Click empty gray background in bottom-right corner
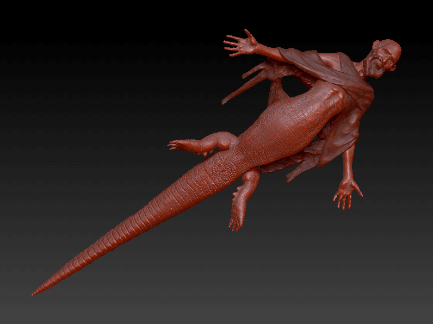The height and width of the screenshot is (324, 433). tap(403, 299)
